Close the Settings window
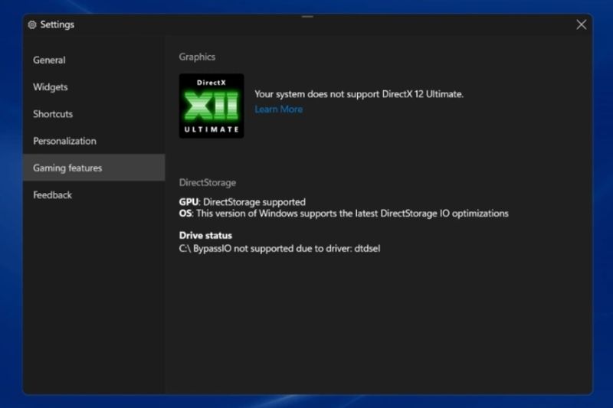613x408 pixels. pos(581,24)
